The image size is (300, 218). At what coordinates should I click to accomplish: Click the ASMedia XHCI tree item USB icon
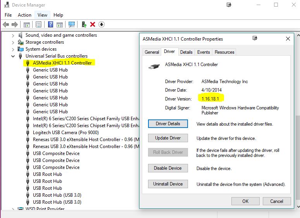[28, 63]
